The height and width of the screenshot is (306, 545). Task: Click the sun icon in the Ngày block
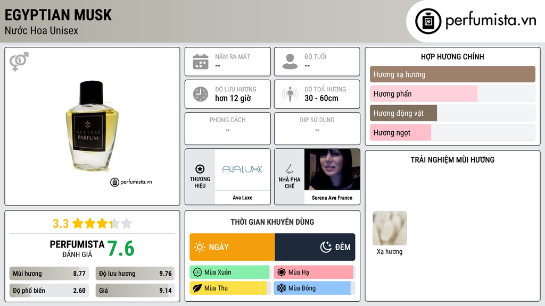pyautogui.click(x=200, y=247)
